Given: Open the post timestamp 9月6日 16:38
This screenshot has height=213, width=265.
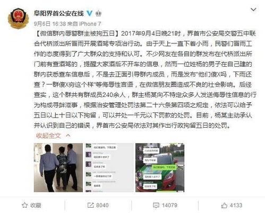Looking at the screenshot, I should pos(50,23).
